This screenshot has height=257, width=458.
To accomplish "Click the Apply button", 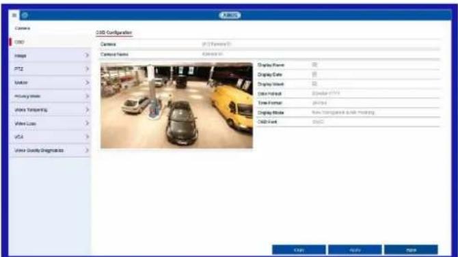I will point(355,250).
